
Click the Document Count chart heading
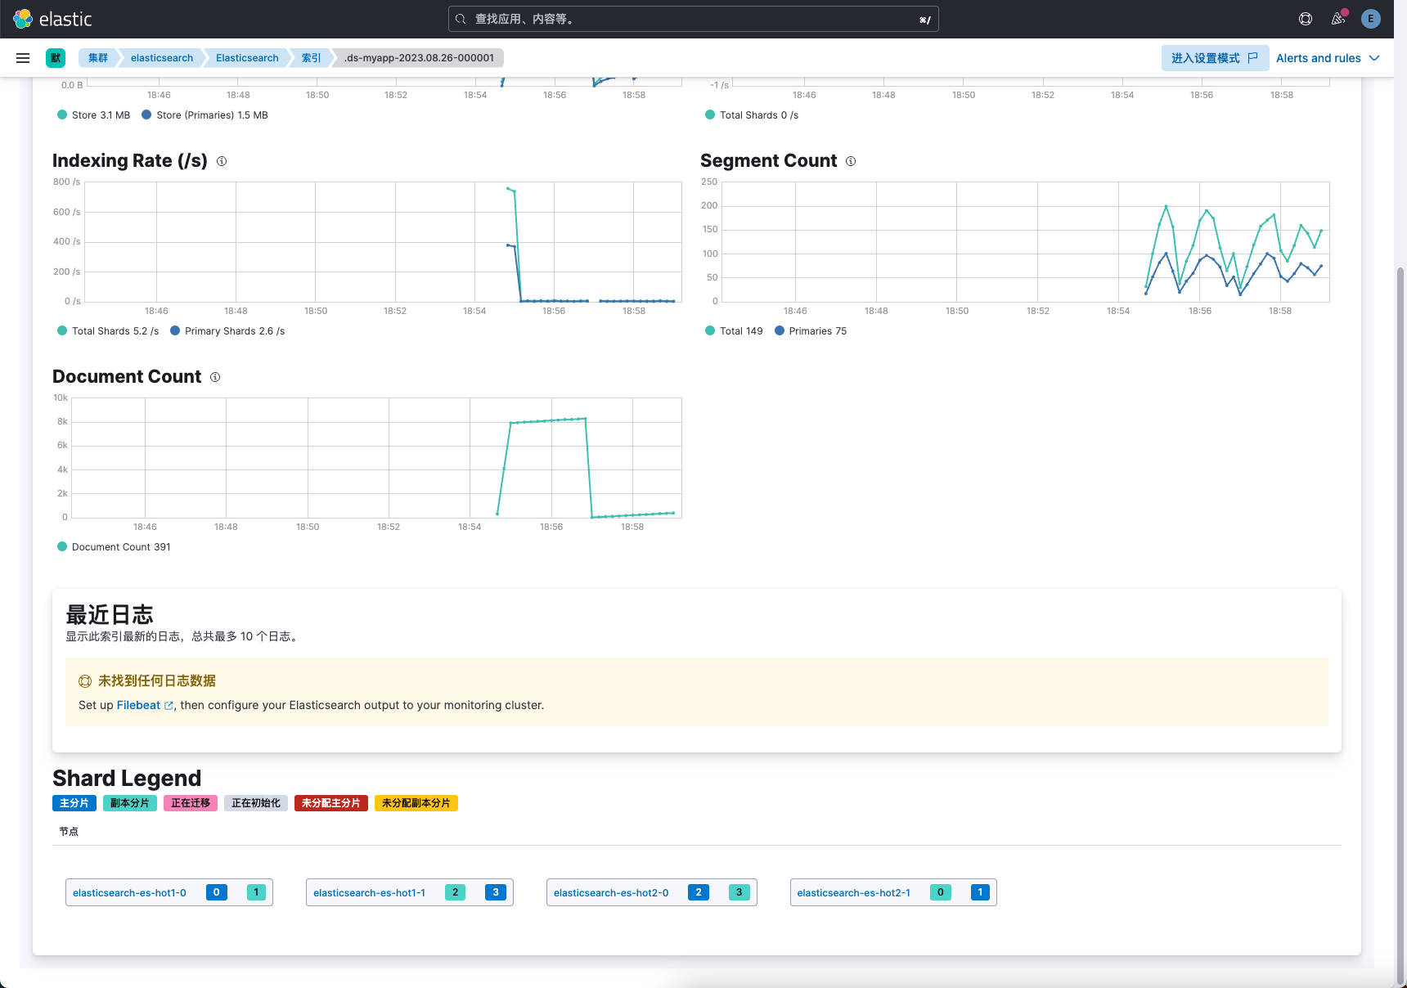tap(127, 376)
